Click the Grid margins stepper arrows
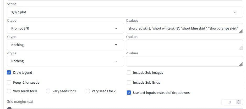The height and width of the screenshot is (109, 246). tap(238, 102)
